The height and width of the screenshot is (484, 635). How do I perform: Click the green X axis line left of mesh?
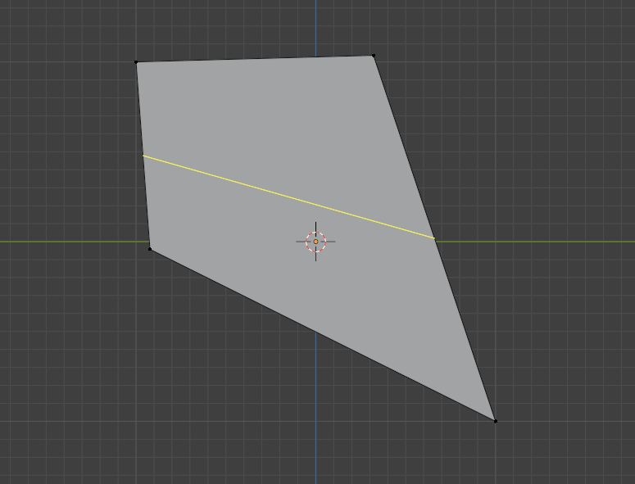coord(75,242)
